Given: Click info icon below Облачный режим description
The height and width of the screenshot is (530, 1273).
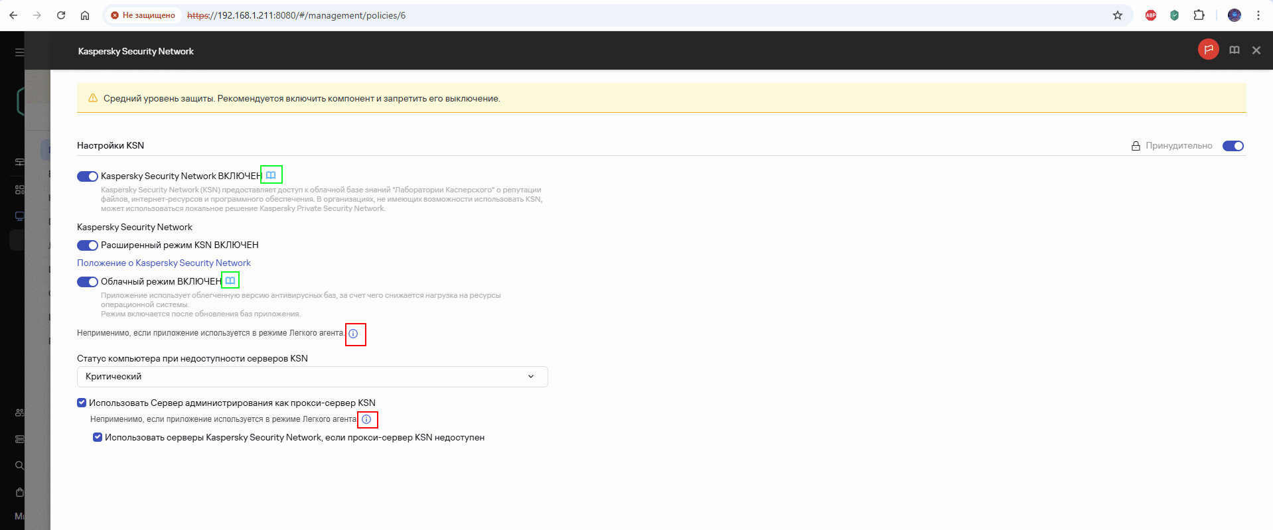Looking at the screenshot, I should [x=353, y=334].
